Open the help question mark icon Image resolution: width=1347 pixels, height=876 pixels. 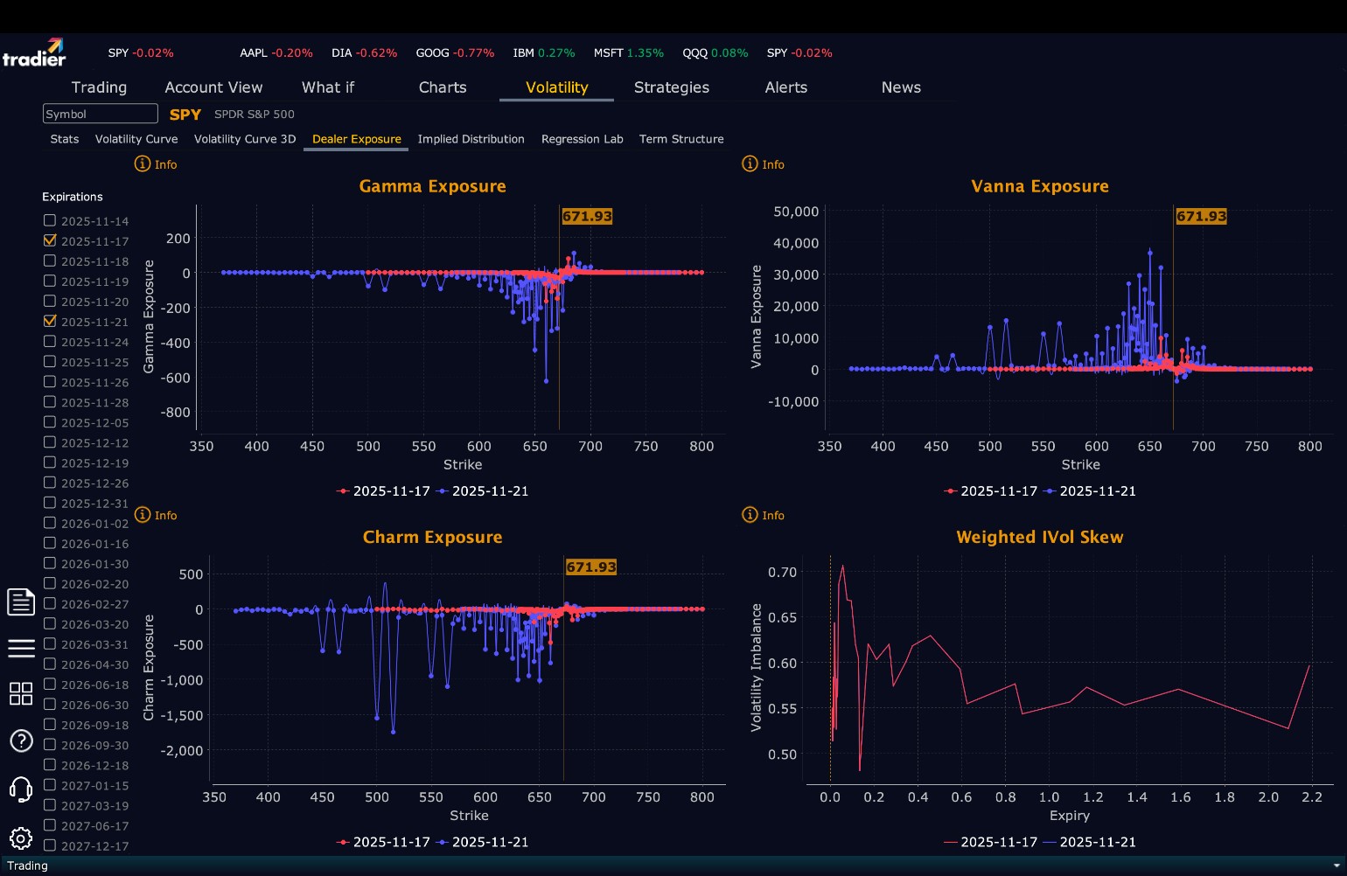click(x=21, y=741)
